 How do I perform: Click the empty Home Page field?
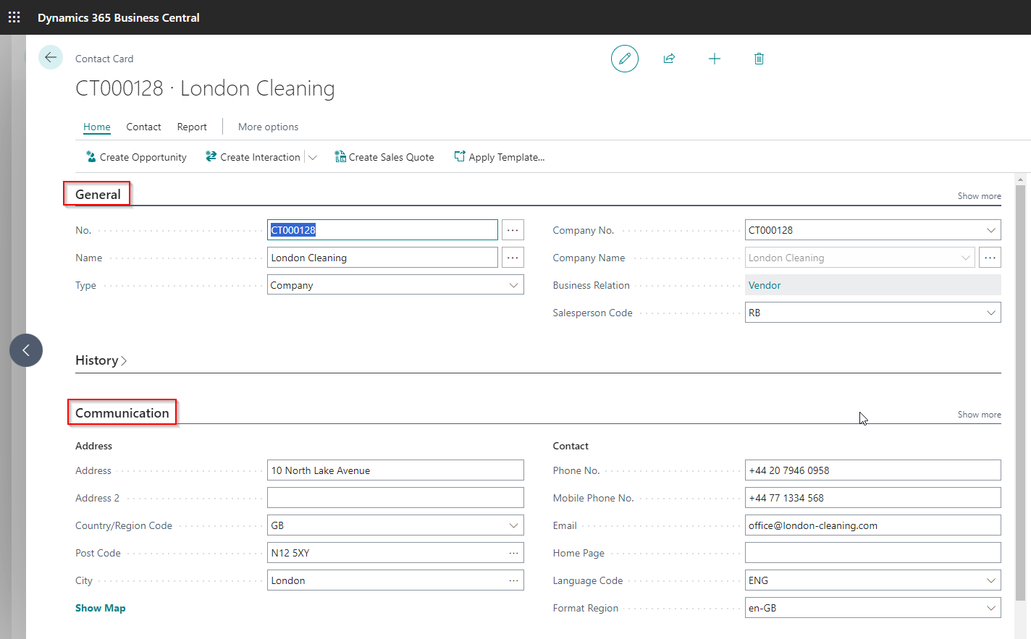coord(872,553)
